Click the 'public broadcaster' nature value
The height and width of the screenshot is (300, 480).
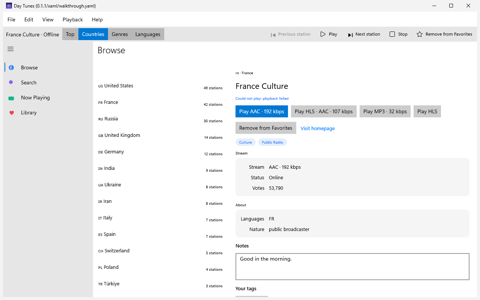pos(289,229)
